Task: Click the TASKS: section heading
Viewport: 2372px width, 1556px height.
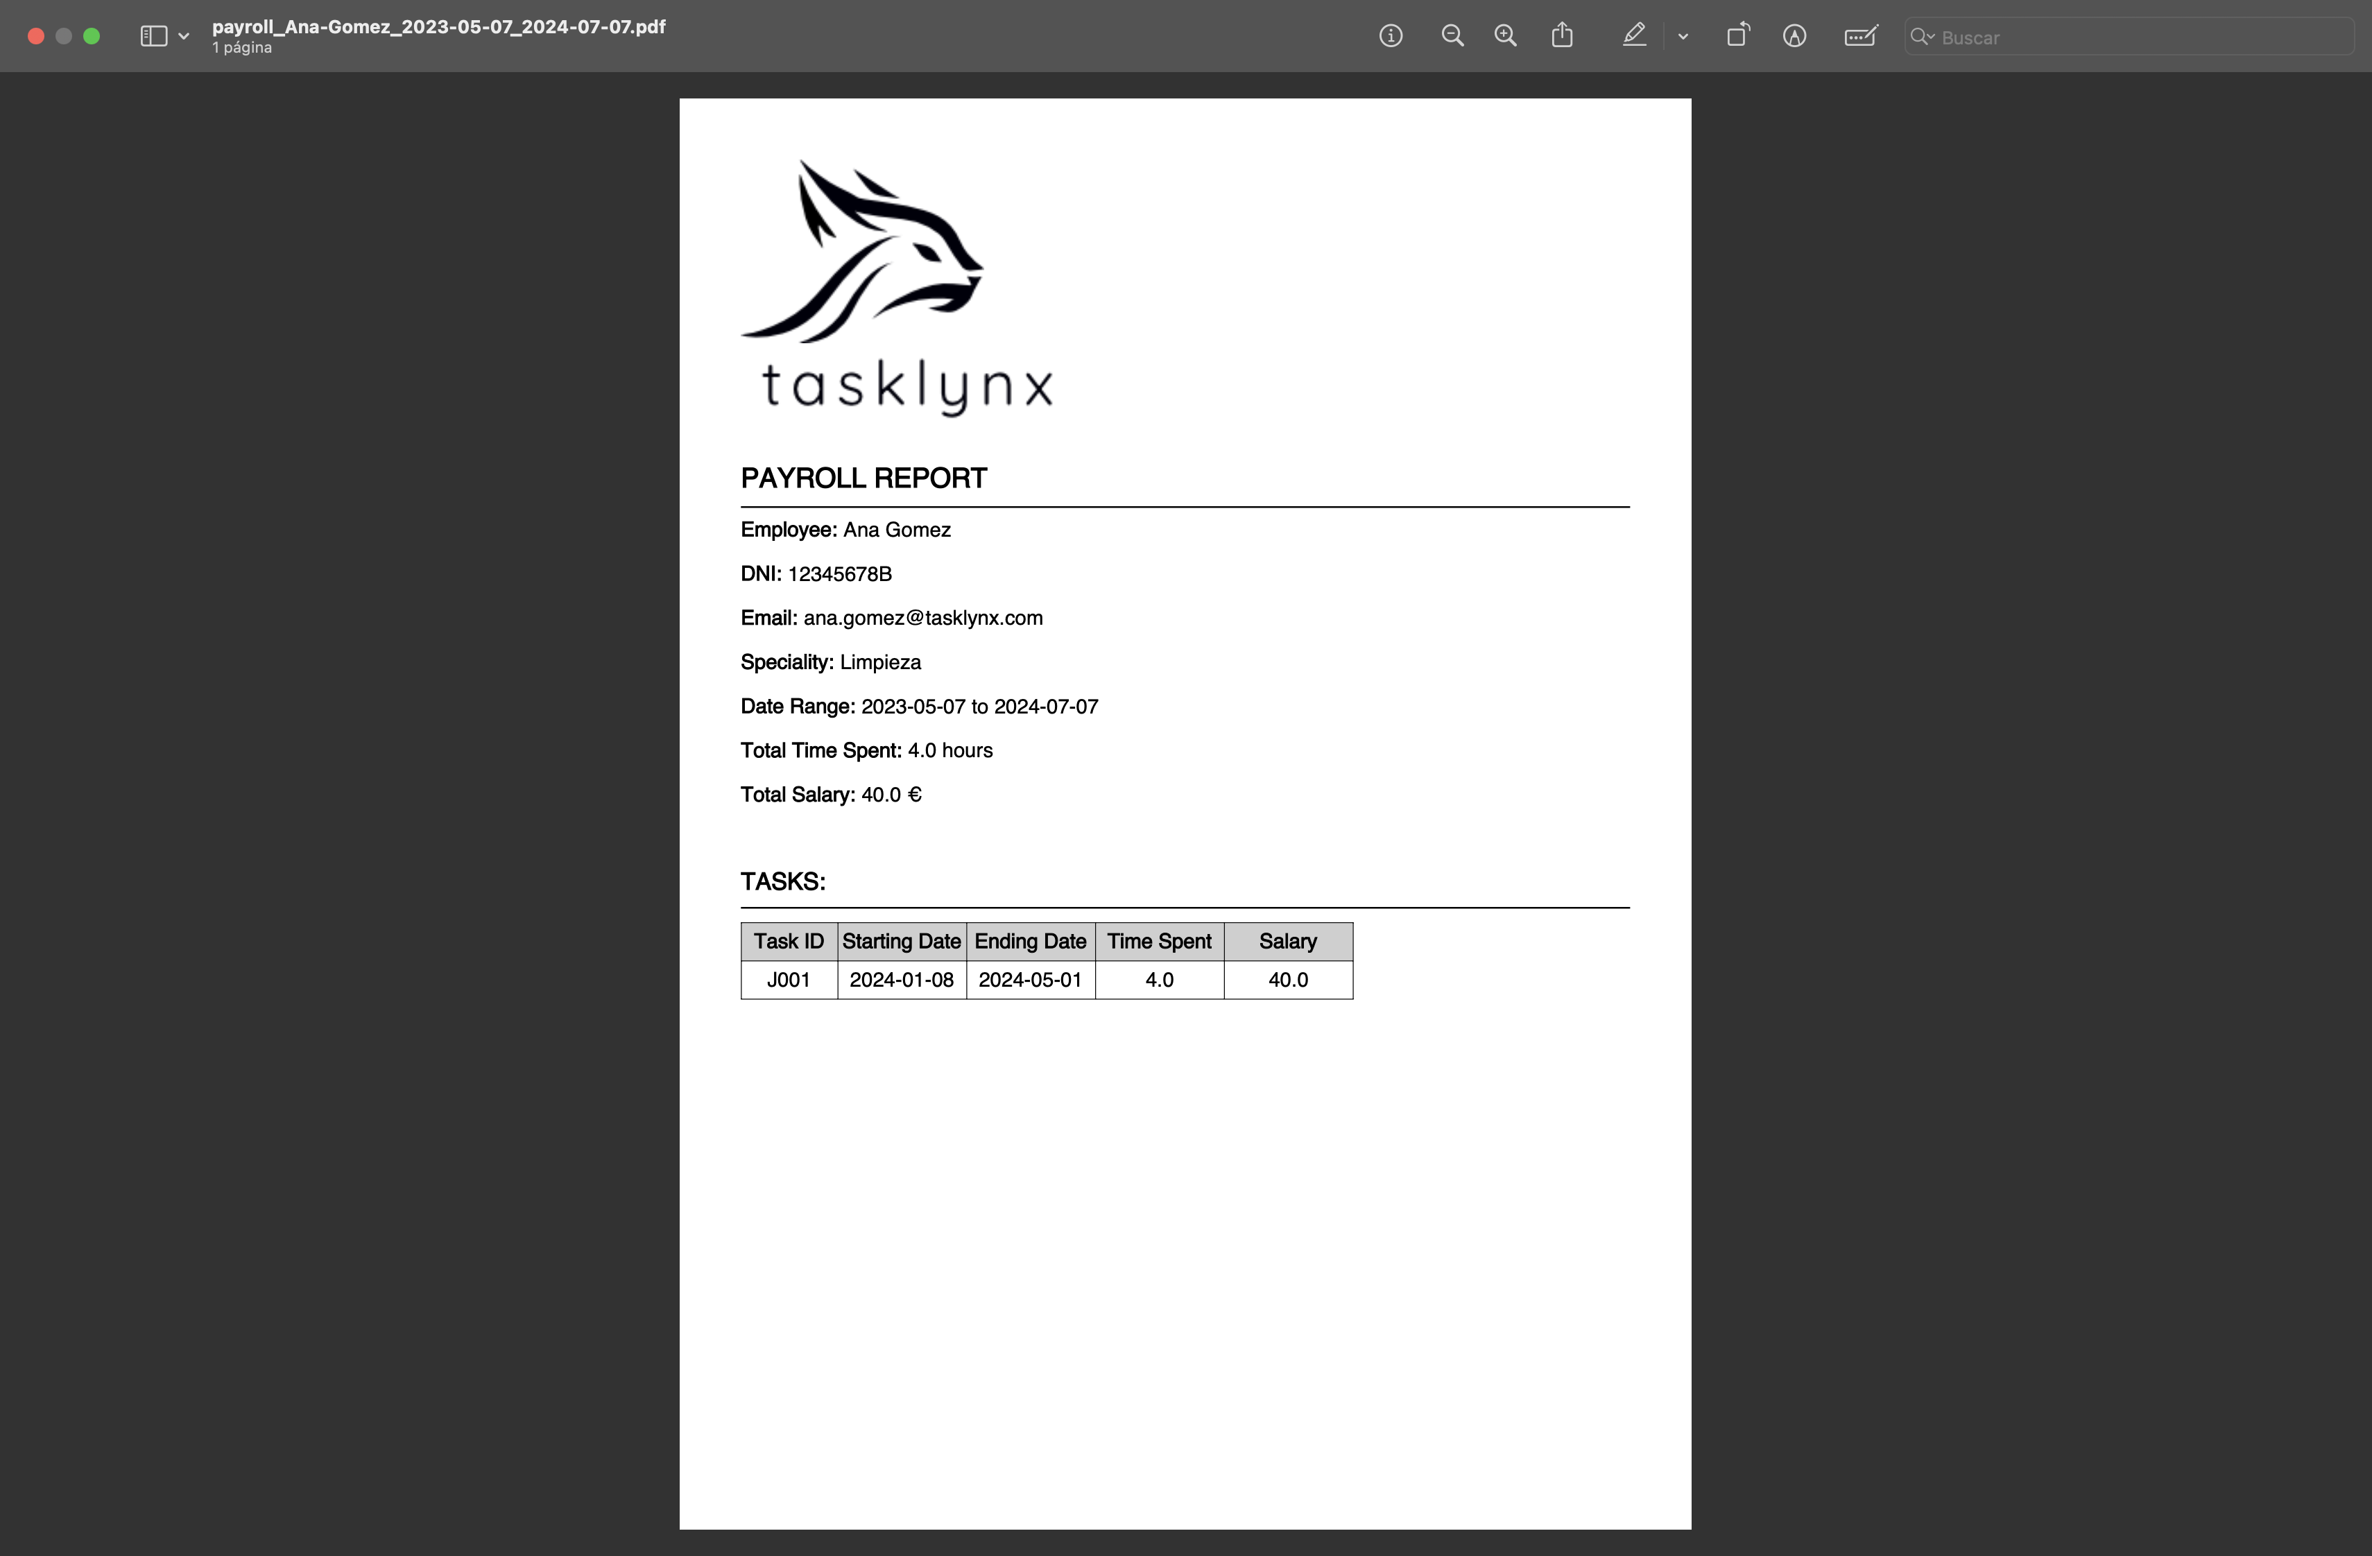Action: (782, 883)
